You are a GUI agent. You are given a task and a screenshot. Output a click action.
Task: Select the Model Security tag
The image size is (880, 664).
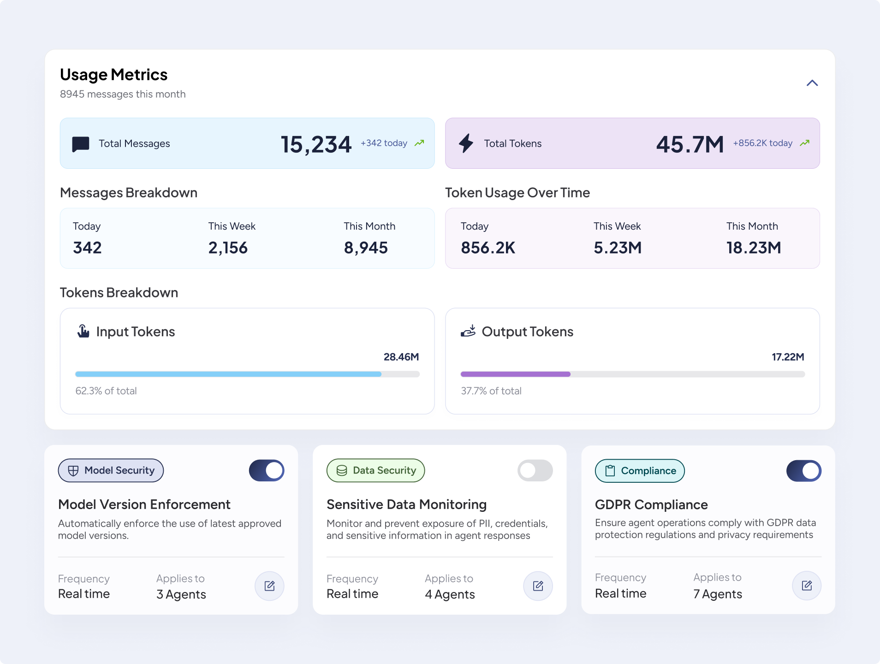click(x=111, y=470)
